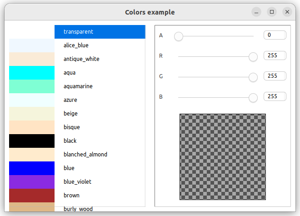
Task: Select the transparent list entry
Action: pyautogui.click(x=100, y=32)
